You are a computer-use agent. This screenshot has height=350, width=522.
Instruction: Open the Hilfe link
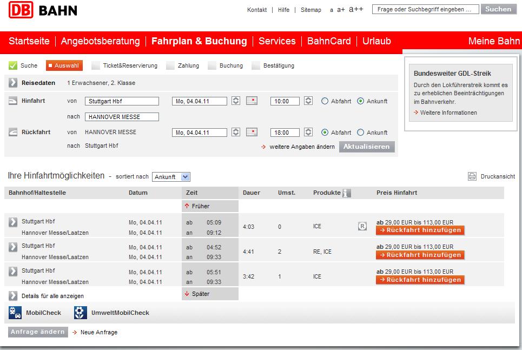(283, 10)
